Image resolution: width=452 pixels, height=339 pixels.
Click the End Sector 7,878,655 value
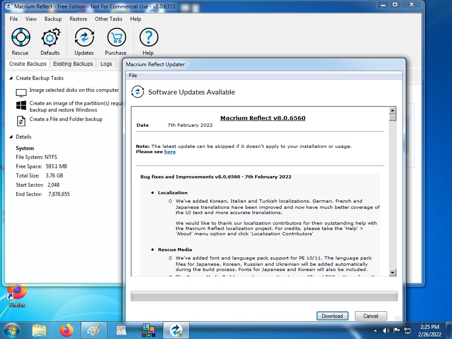[x=59, y=194]
